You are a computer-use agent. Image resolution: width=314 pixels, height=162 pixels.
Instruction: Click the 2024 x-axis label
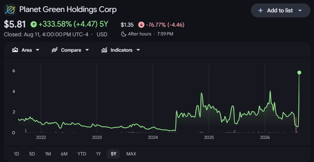tap(153, 137)
